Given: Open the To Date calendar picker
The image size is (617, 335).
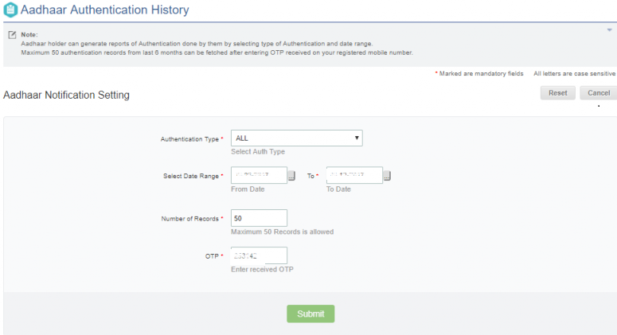Looking at the screenshot, I should coord(387,176).
